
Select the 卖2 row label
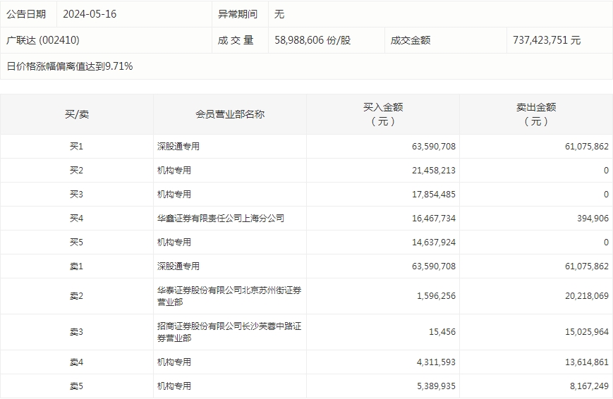pos(77,296)
